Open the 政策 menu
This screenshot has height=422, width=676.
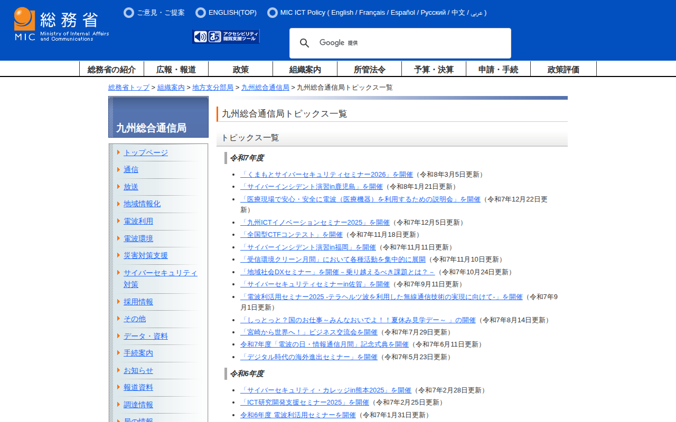click(240, 69)
